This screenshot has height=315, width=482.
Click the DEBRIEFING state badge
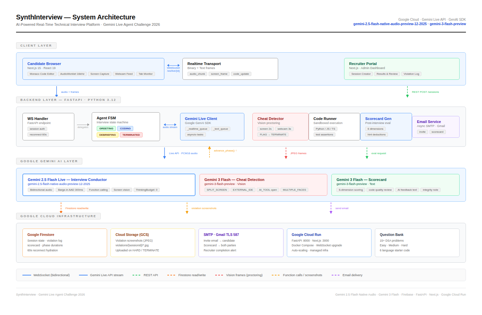(107, 135)
